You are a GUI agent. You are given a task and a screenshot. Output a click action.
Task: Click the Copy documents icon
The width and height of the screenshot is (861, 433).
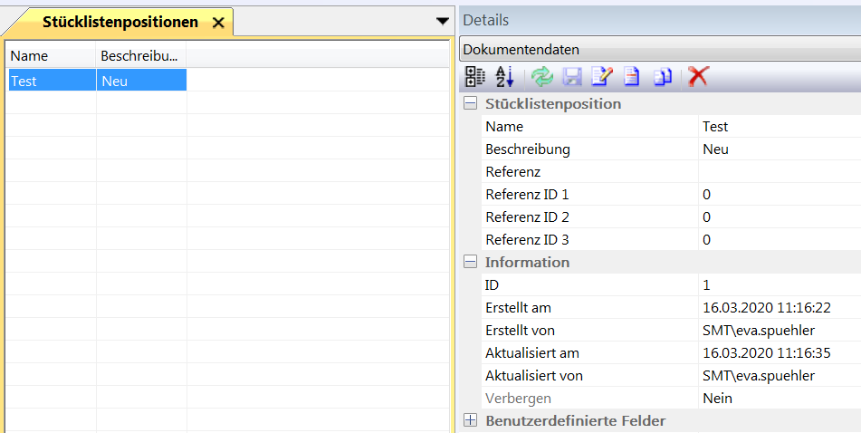click(663, 77)
